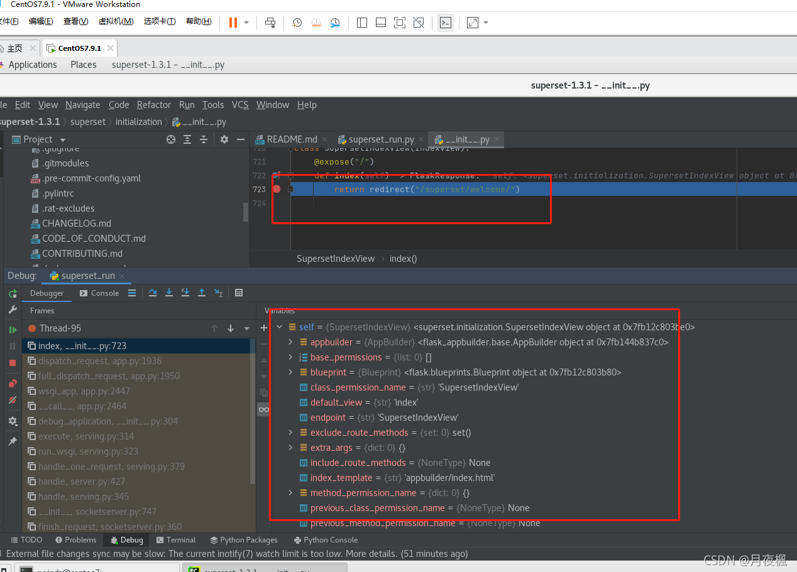Switch to README.md editor tab
The image size is (797, 572).
point(291,139)
